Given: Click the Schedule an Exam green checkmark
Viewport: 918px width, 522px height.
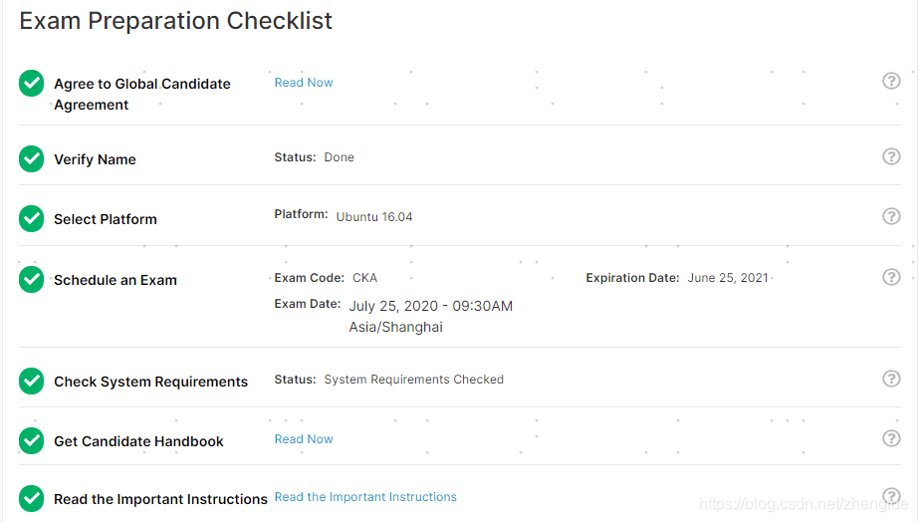Looking at the screenshot, I should [x=32, y=279].
